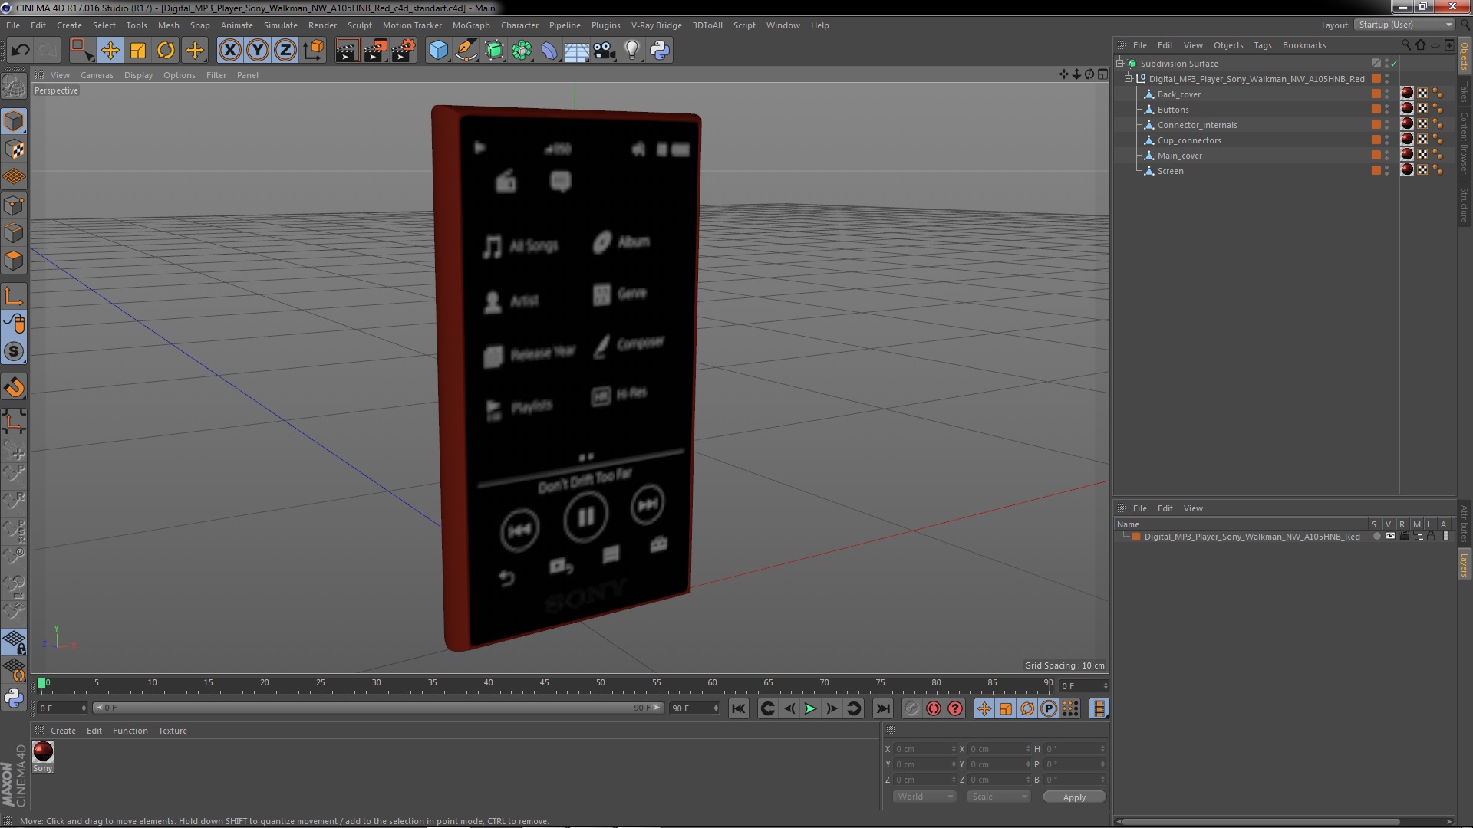Open the MoGraph menu
Screen dimensions: 1473x828
[471, 25]
